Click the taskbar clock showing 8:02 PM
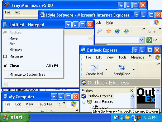162x122 pixels. point(150,117)
